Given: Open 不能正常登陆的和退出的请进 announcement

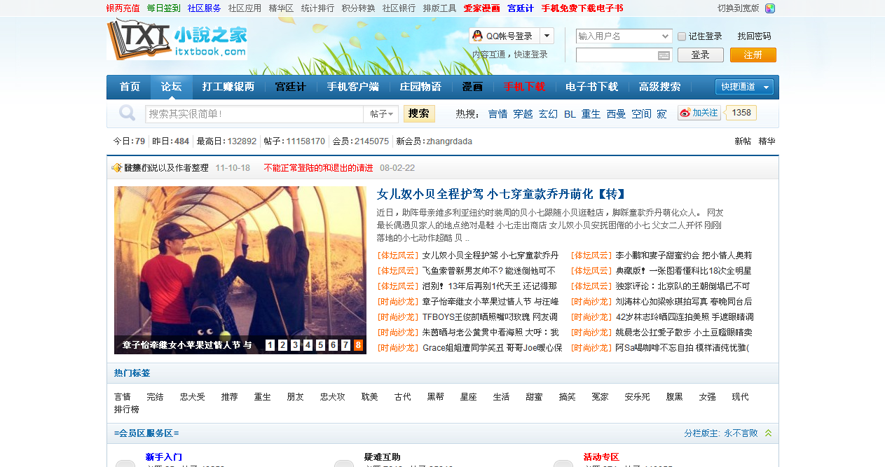Looking at the screenshot, I should coord(319,168).
